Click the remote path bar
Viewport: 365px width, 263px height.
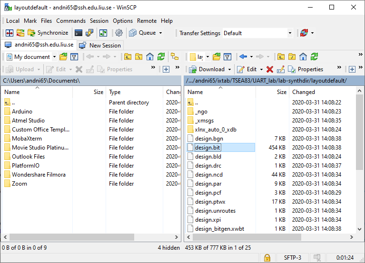point(274,81)
